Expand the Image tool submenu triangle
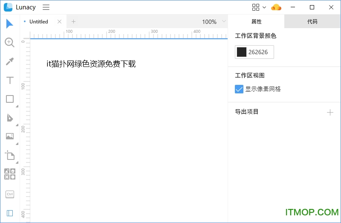Image resolution: width=341 pixels, height=223 pixels. (17, 144)
